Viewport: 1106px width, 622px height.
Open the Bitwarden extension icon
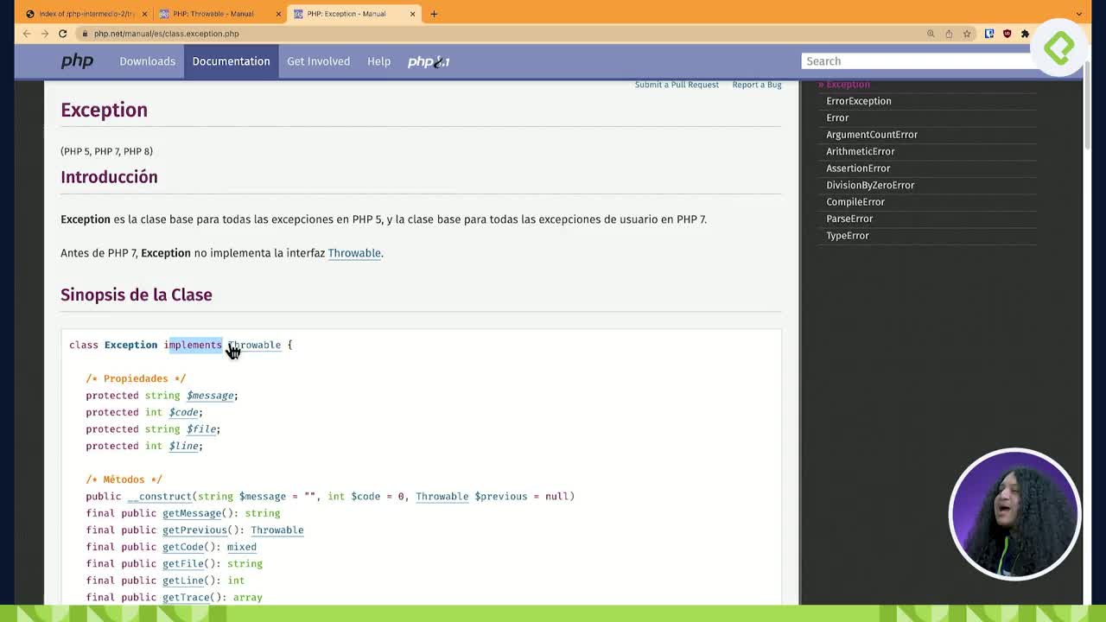989,34
